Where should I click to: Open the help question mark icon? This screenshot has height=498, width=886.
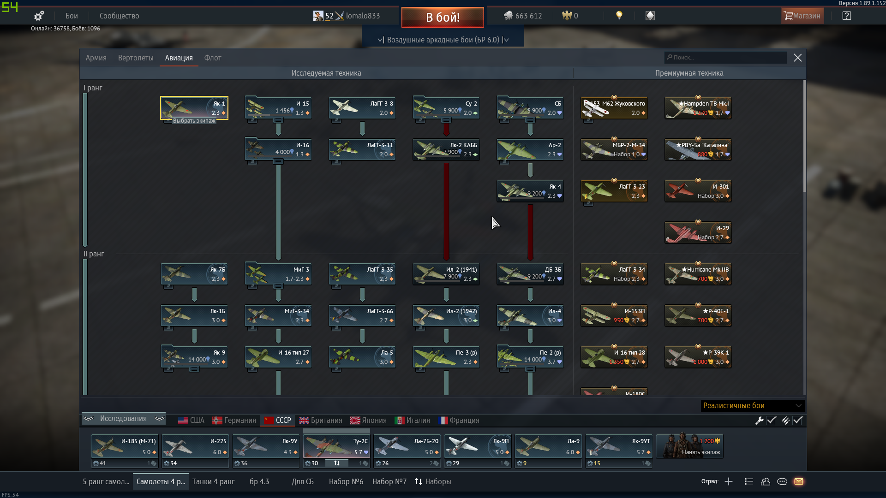[x=846, y=16]
